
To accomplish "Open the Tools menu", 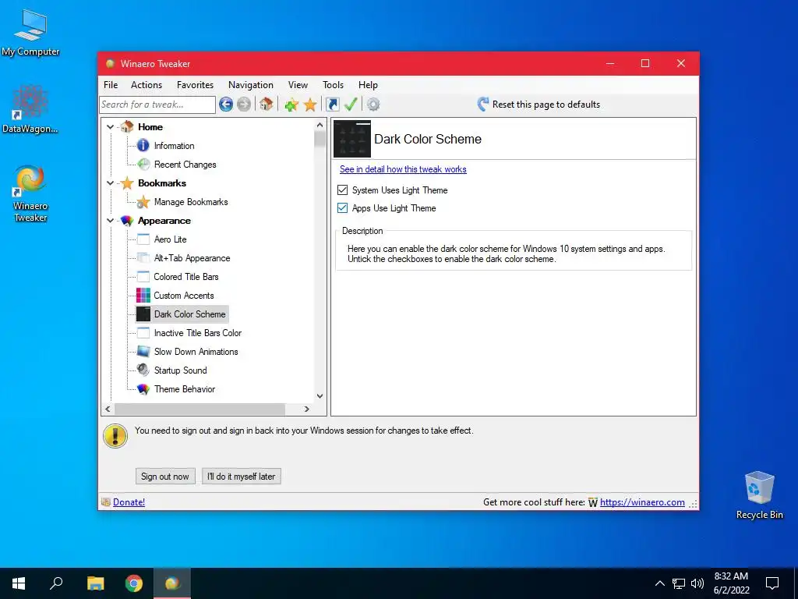I will (333, 85).
